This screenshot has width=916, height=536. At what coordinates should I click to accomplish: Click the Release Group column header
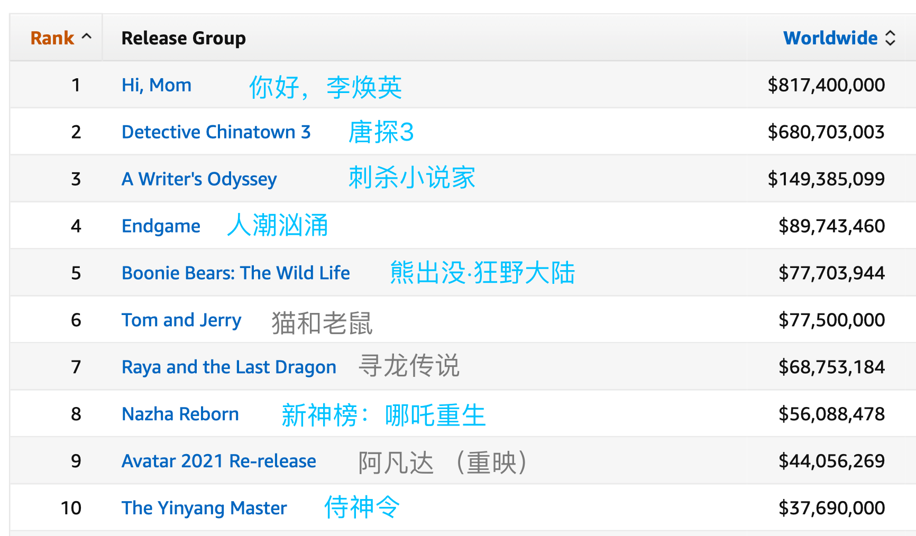pyautogui.click(x=184, y=38)
